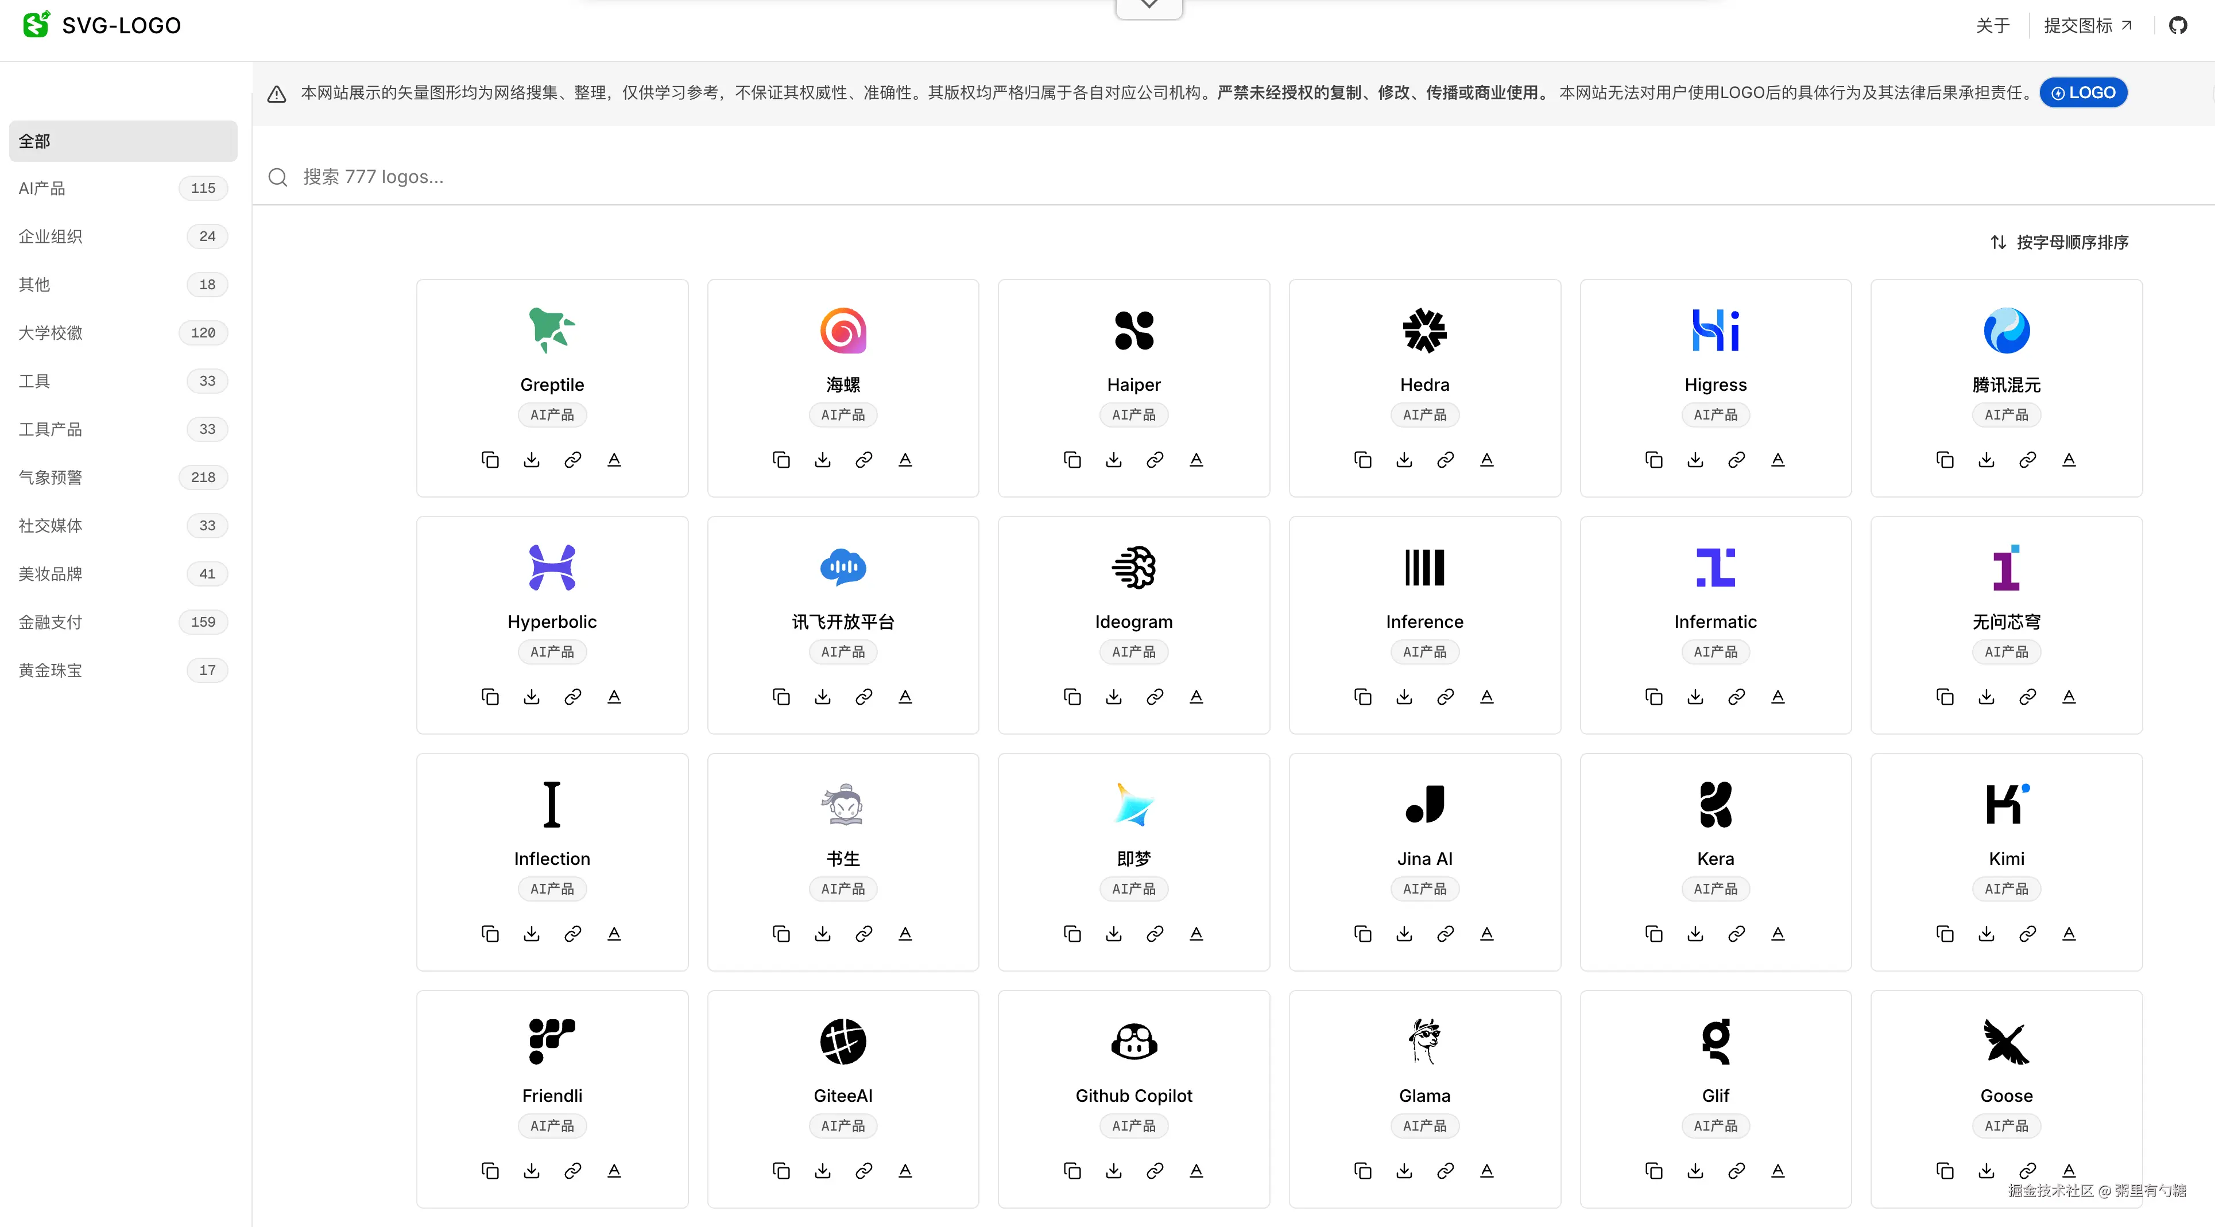Image resolution: width=2215 pixels, height=1227 pixels.
Task: Click the blue LOGO button in notice
Action: click(2082, 93)
